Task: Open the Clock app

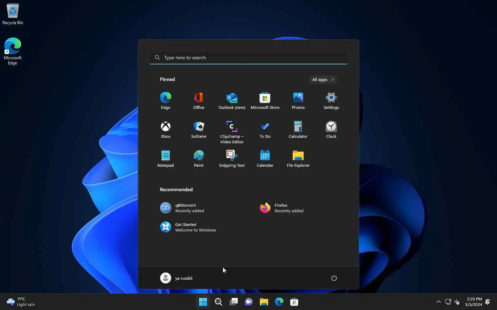Action: coord(331,130)
